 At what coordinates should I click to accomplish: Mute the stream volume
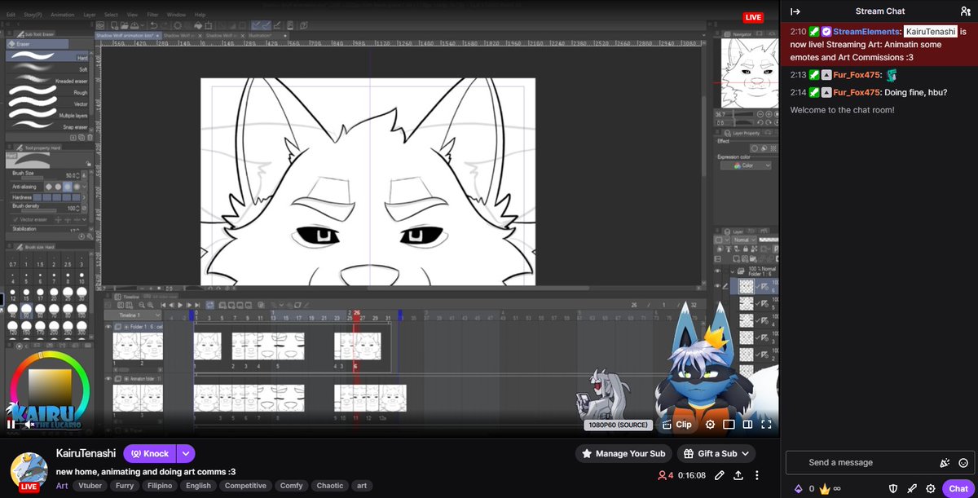coord(29,424)
